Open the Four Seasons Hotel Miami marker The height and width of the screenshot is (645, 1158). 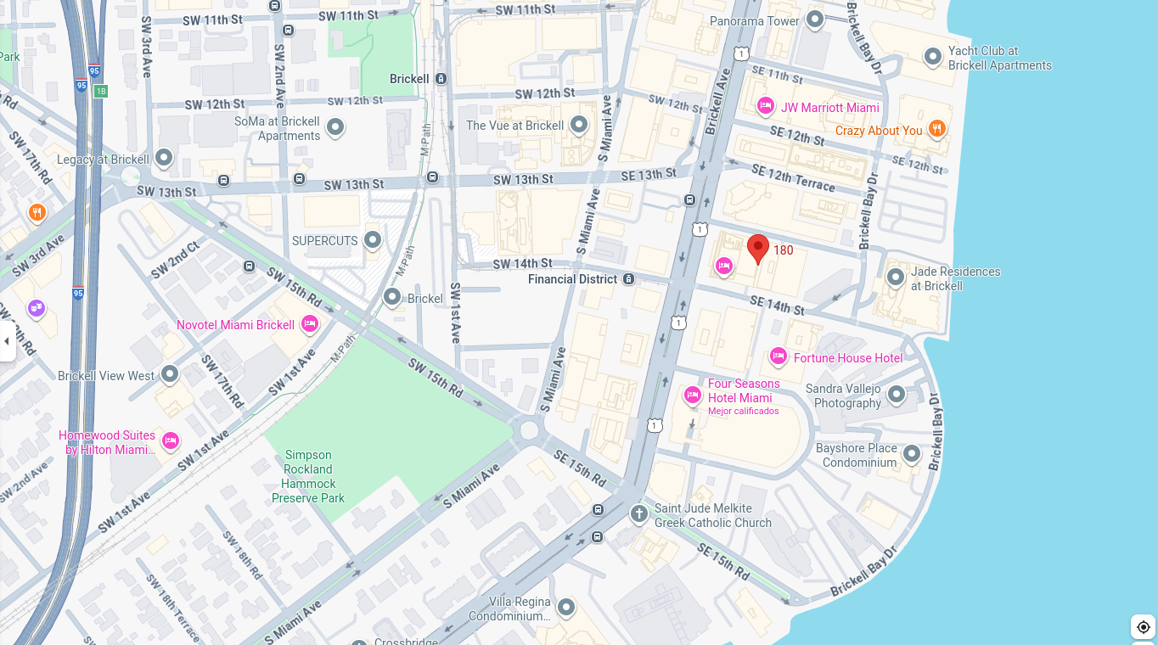coord(693,395)
